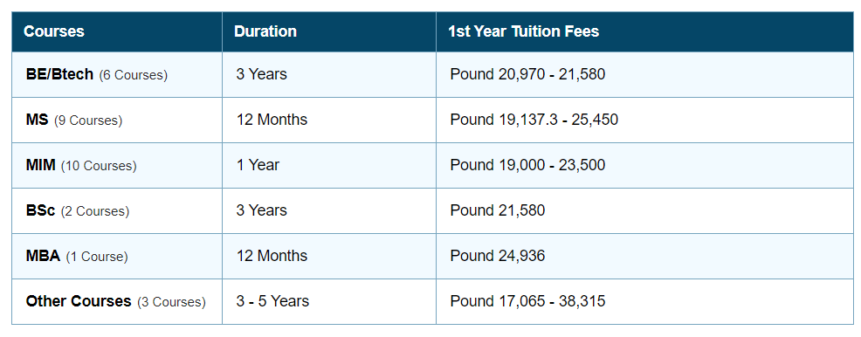Select the 1st Year Tuition Fees header
This screenshot has width=861, height=337.
tap(523, 31)
